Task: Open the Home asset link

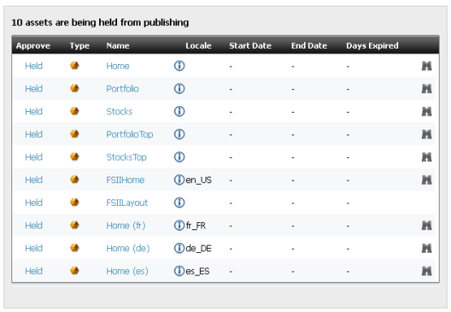Action: pos(118,66)
